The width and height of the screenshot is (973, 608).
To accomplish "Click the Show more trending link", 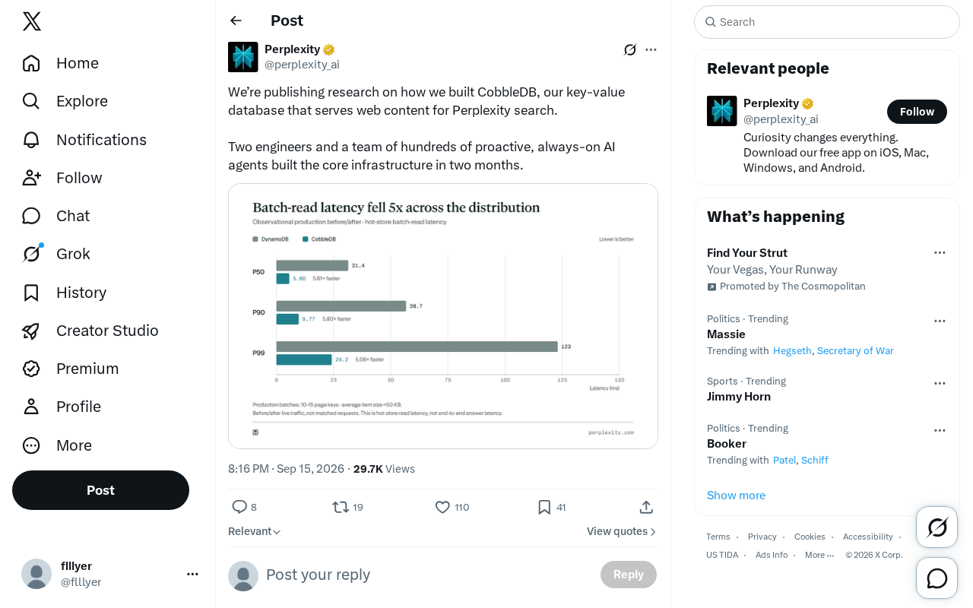I will pos(736,496).
